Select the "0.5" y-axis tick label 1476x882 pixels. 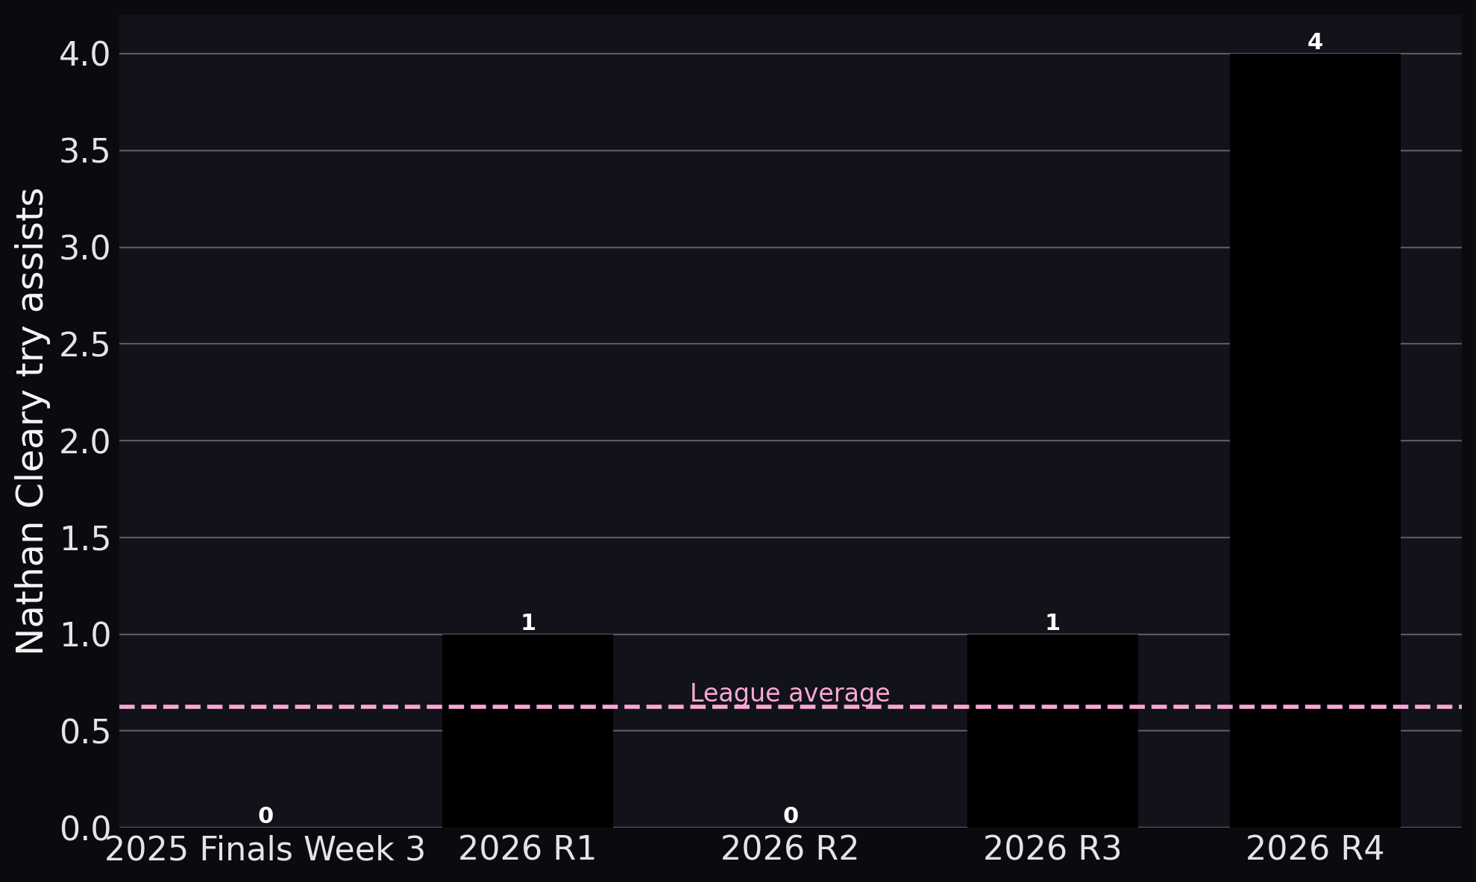(x=85, y=731)
